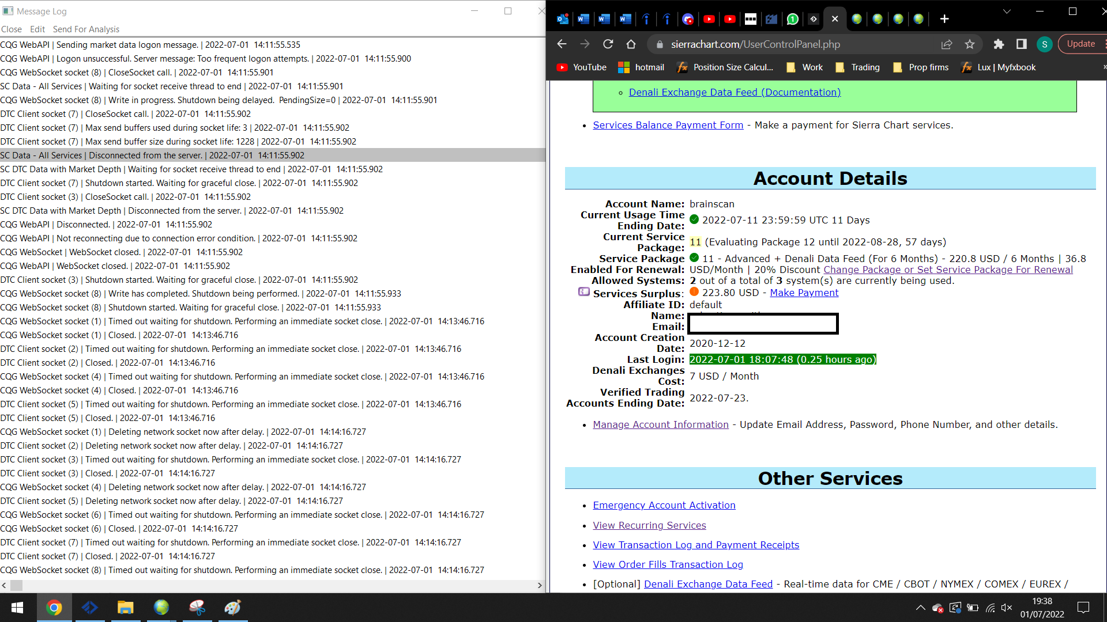This screenshot has width=1107, height=622.
Task: Click the services surplus message icon
Action: pos(583,292)
